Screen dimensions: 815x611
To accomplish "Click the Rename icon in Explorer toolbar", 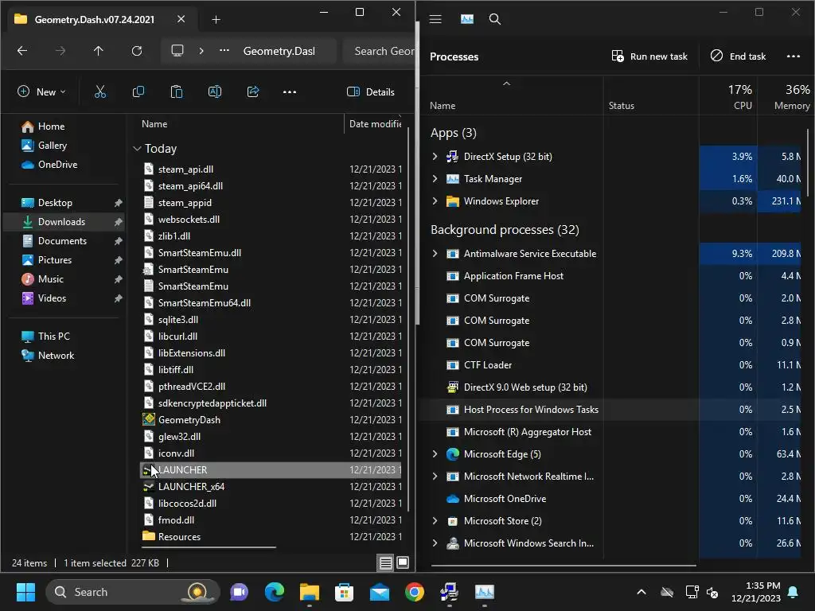I will [215, 92].
